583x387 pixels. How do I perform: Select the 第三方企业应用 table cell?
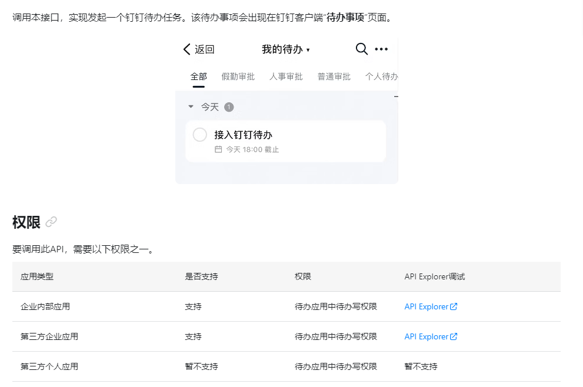49,337
